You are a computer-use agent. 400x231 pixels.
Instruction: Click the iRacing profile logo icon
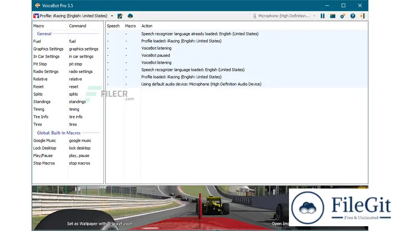[36, 16]
